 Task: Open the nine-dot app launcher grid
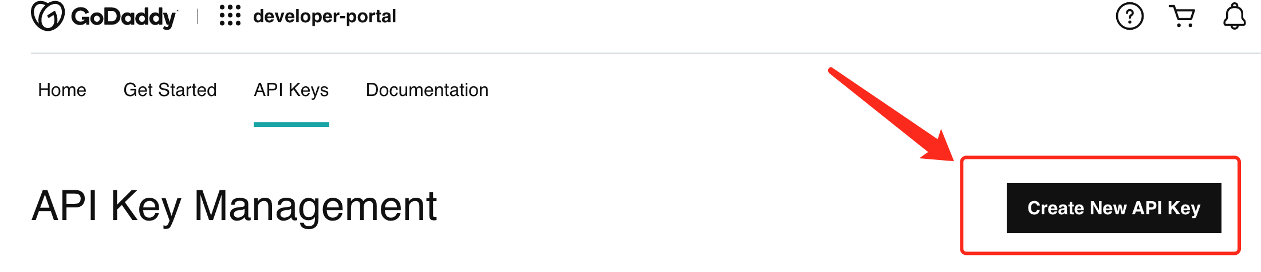230,16
